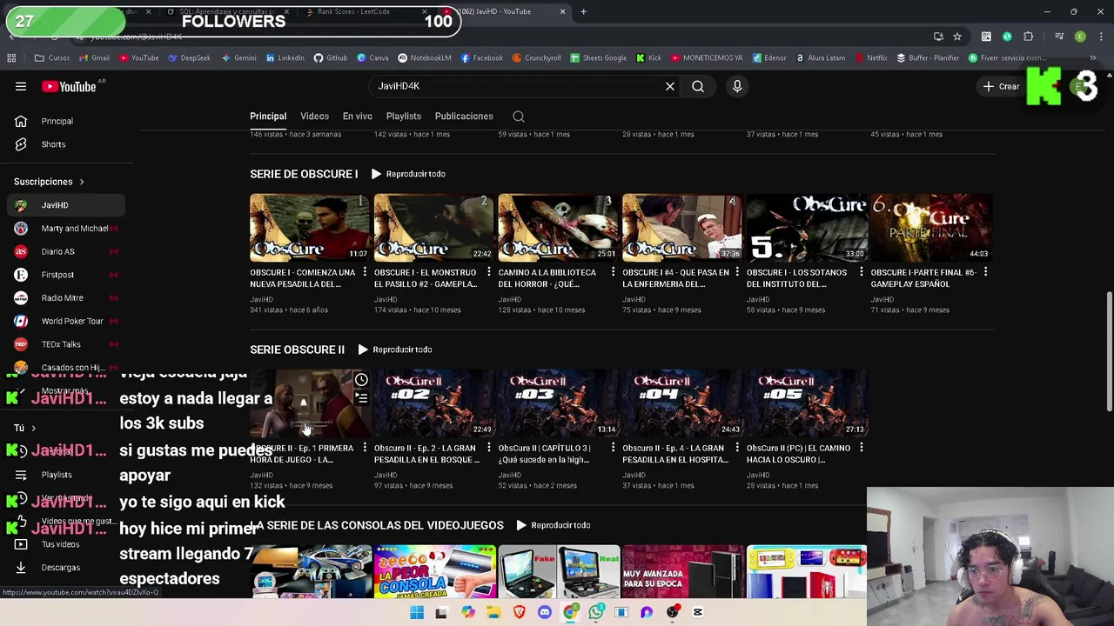Run the search with the magnifier button
This screenshot has height=626, width=1114.
coord(698,86)
